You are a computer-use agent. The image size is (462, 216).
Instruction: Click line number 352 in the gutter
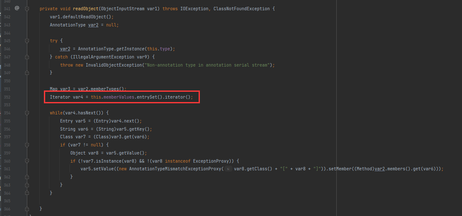click(x=7, y=97)
